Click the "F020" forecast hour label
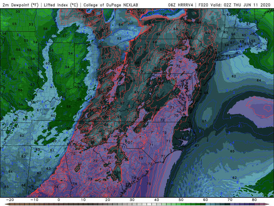Viewport: 274px width, 206px height. tap(203, 5)
